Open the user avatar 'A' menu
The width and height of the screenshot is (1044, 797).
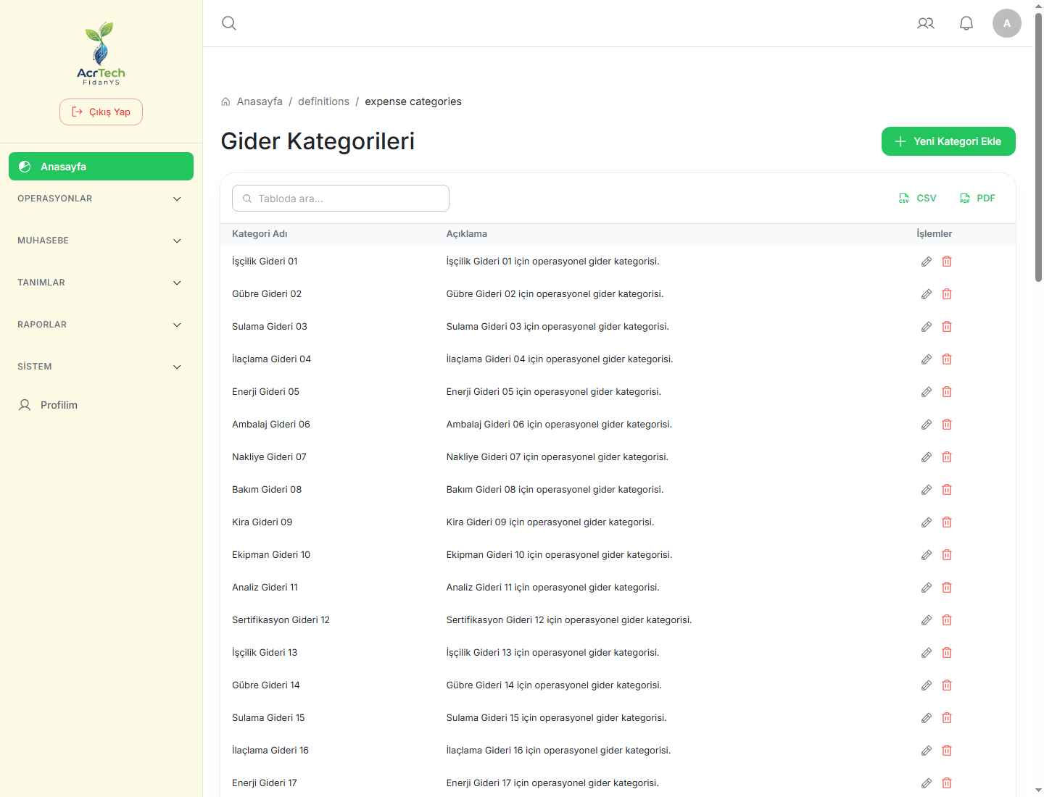pos(1007,23)
